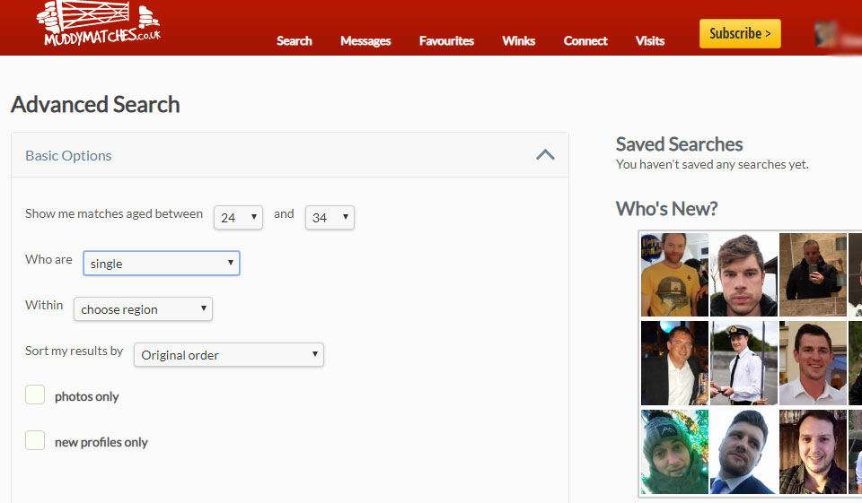Open the maximum age dropdown showing 34
The height and width of the screenshot is (503, 862).
(330, 218)
